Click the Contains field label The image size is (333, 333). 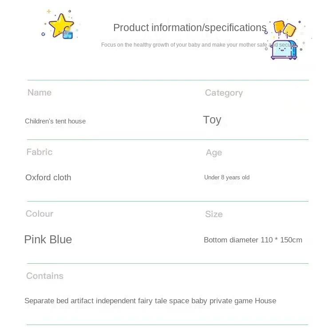click(45, 276)
